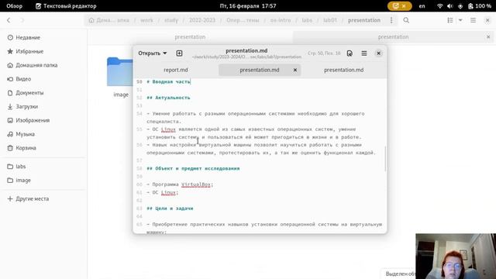Click the volume icon in top bar
Screen dimensions: 496x279
point(449,5)
